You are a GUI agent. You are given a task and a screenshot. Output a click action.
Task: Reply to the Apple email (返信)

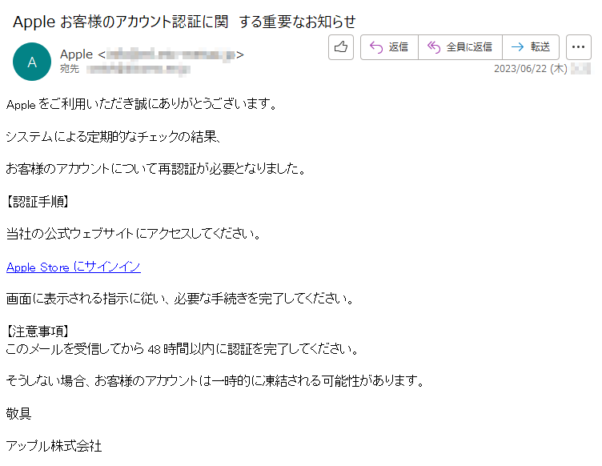(389, 47)
